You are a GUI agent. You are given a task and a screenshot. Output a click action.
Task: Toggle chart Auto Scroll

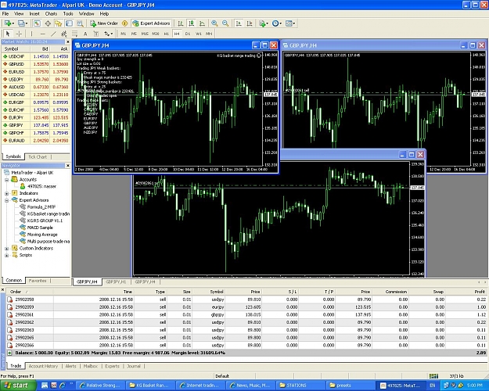(x=239, y=23)
